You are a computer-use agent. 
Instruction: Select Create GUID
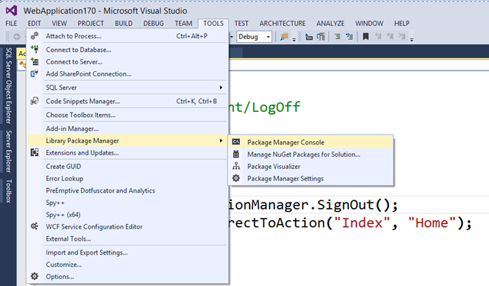128,167
